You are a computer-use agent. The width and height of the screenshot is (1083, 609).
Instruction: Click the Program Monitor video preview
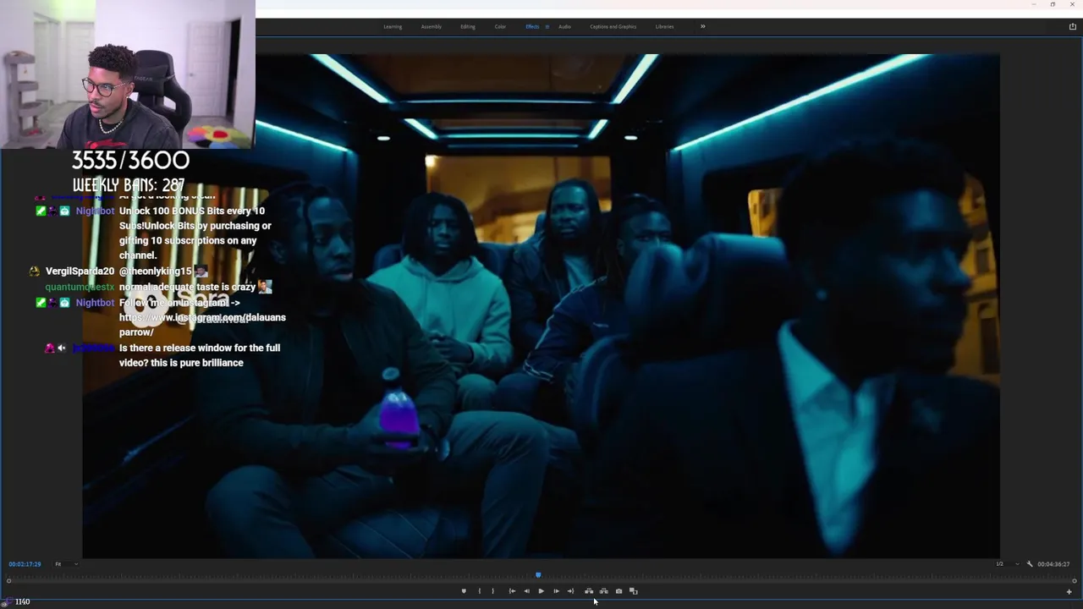point(541,306)
